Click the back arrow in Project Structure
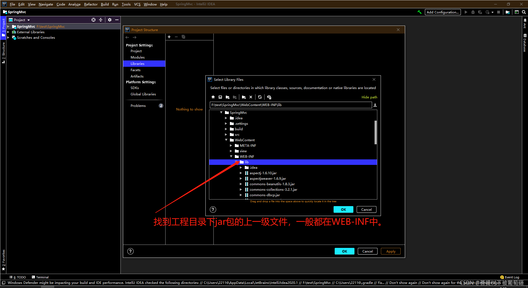528x288 pixels. [x=127, y=37]
